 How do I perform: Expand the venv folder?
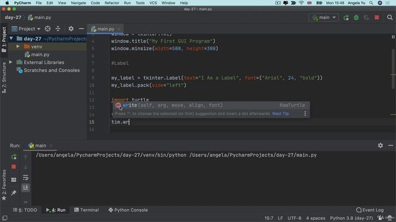click(x=18, y=47)
